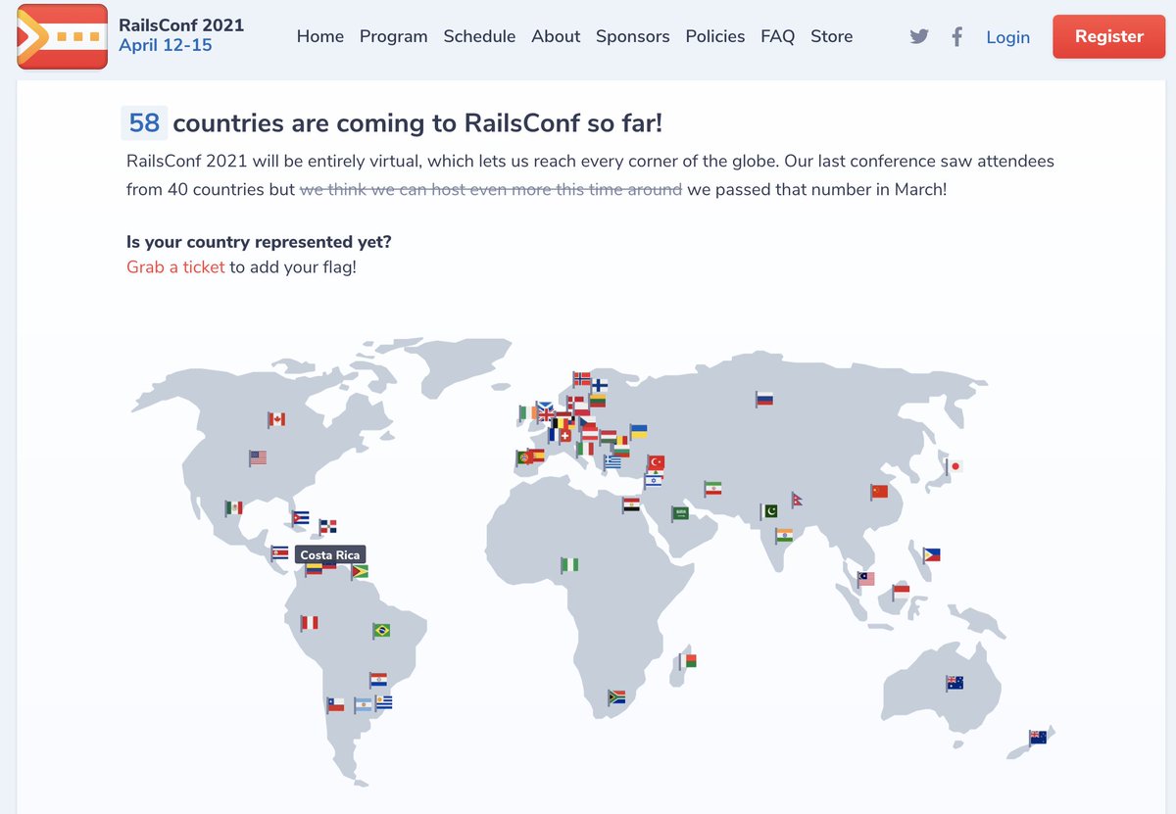Select the Pakistan flag marker

coord(768,511)
